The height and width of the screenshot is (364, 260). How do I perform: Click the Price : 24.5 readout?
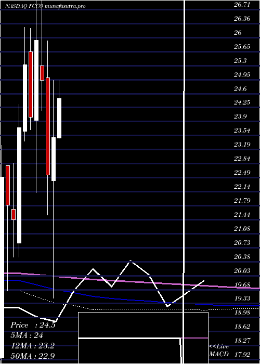[33, 325]
